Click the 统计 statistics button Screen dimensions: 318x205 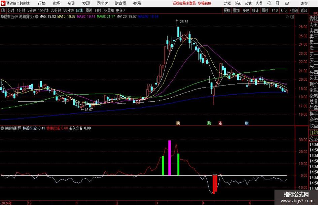click(255, 10)
